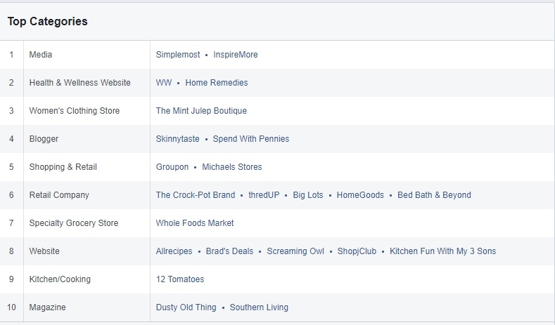Click the Skinnytaste link
The width and height of the screenshot is (555, 325).
pyautogui.click(x=177, y=139)
